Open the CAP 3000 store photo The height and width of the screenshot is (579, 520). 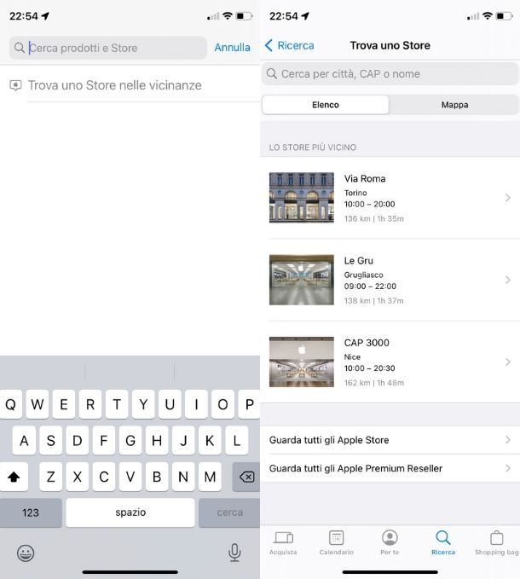tap(302, 362)
